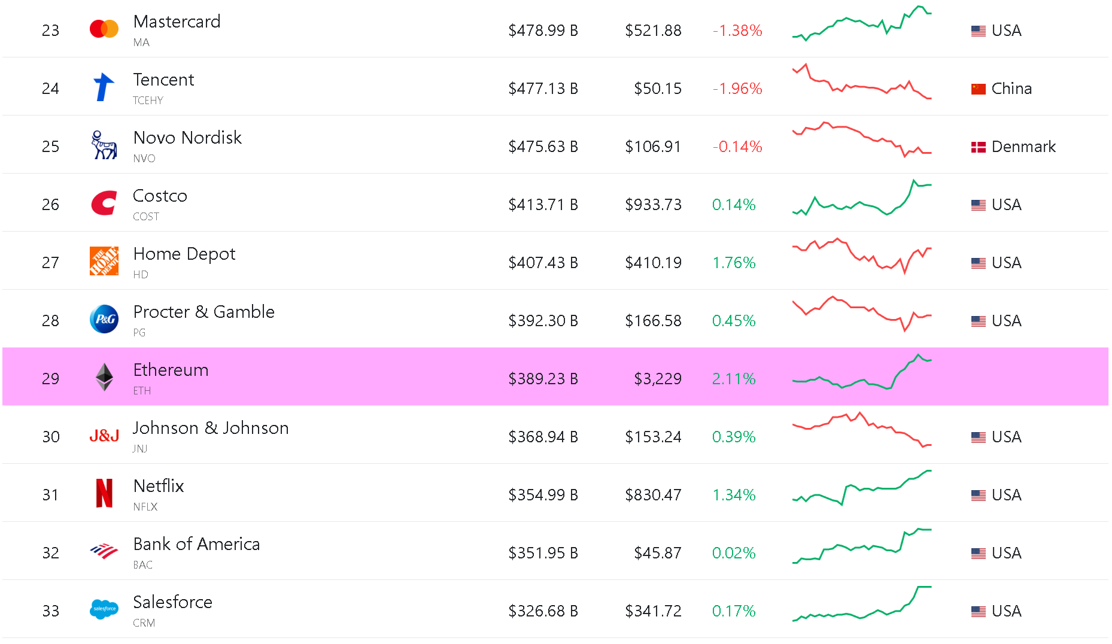Open the Home Depot company link
1112x644 pixels.
(184, 254)
